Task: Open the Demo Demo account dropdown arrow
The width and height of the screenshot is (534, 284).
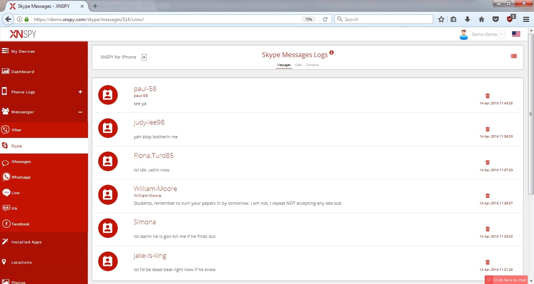Action: click(502, 34)
